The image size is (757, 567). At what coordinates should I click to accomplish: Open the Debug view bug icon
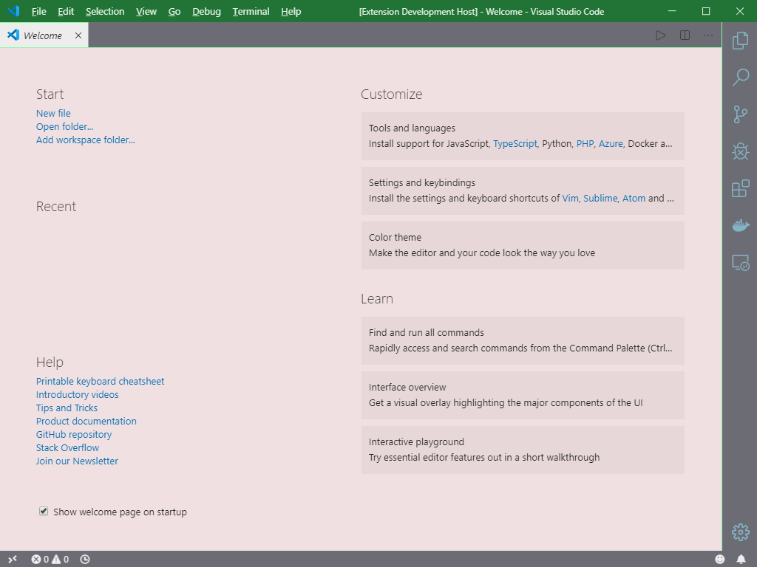(x=740, y=151)
